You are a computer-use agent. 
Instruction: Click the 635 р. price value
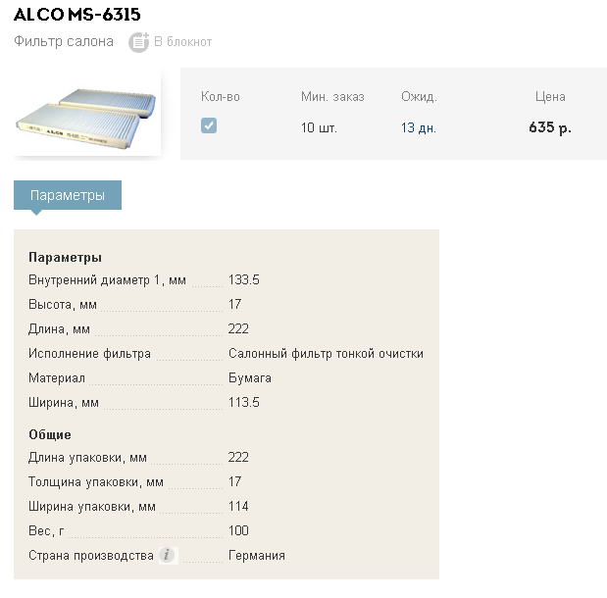coord(550,127)
